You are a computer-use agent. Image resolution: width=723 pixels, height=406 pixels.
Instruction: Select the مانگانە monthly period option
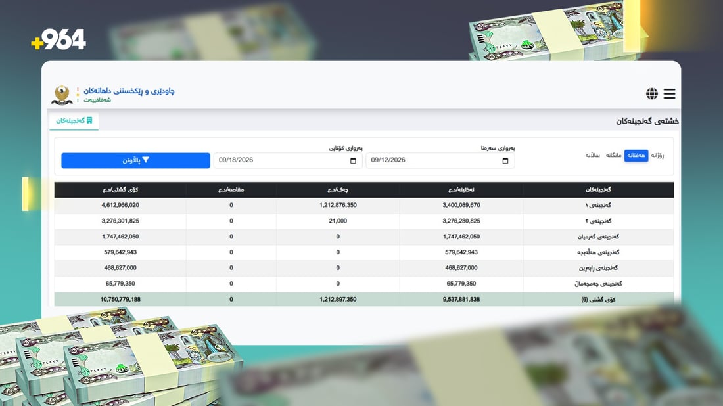(x=614, y=155)
